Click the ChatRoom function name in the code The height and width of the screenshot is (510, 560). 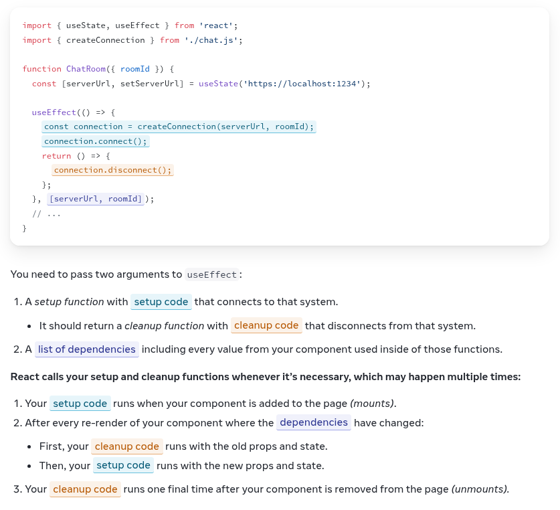(82, 69)
